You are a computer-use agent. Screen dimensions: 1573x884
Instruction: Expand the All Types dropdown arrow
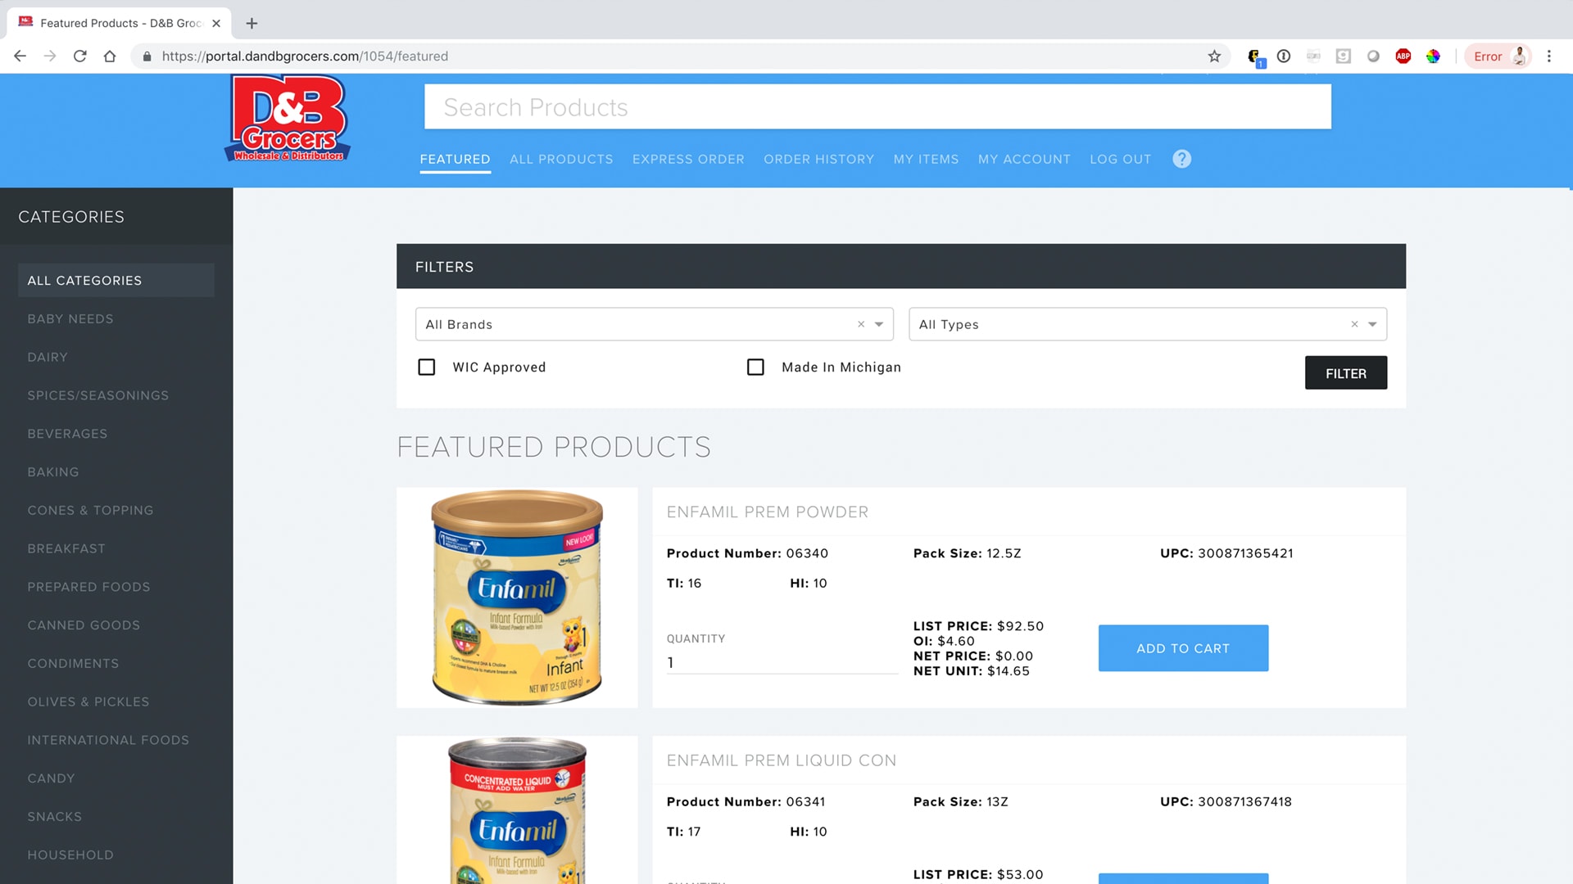click(1372, 324)
